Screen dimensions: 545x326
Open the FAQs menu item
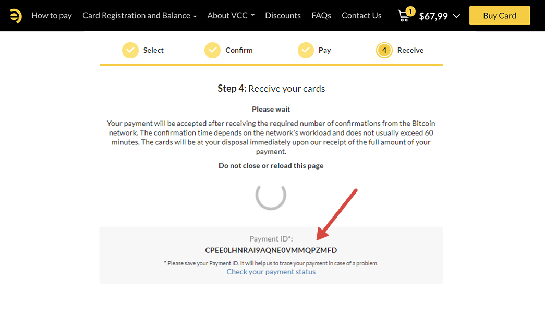point(321,16)
